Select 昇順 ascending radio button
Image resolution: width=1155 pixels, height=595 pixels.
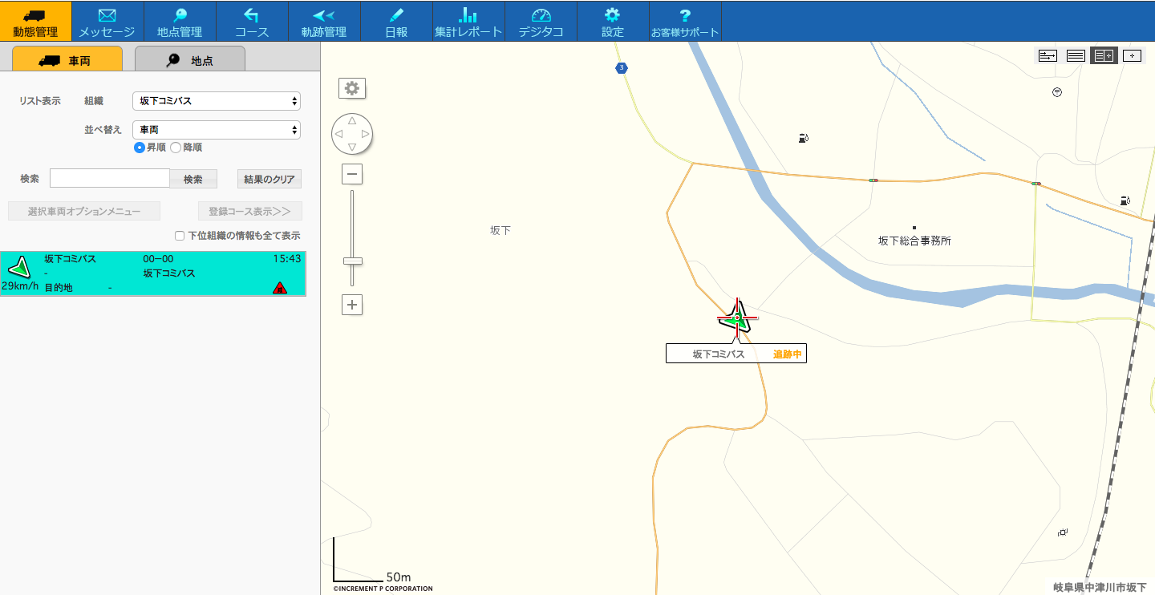pyautogui.click(x=140, y=148)
